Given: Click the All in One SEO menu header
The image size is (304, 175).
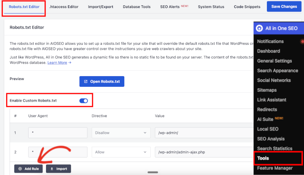Looking at the screenshot, I should pyautogui.click(x=279, y=28).
